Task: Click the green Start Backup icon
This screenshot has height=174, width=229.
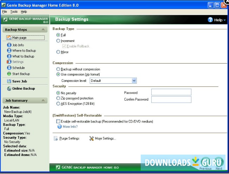Action: point(9,74)
